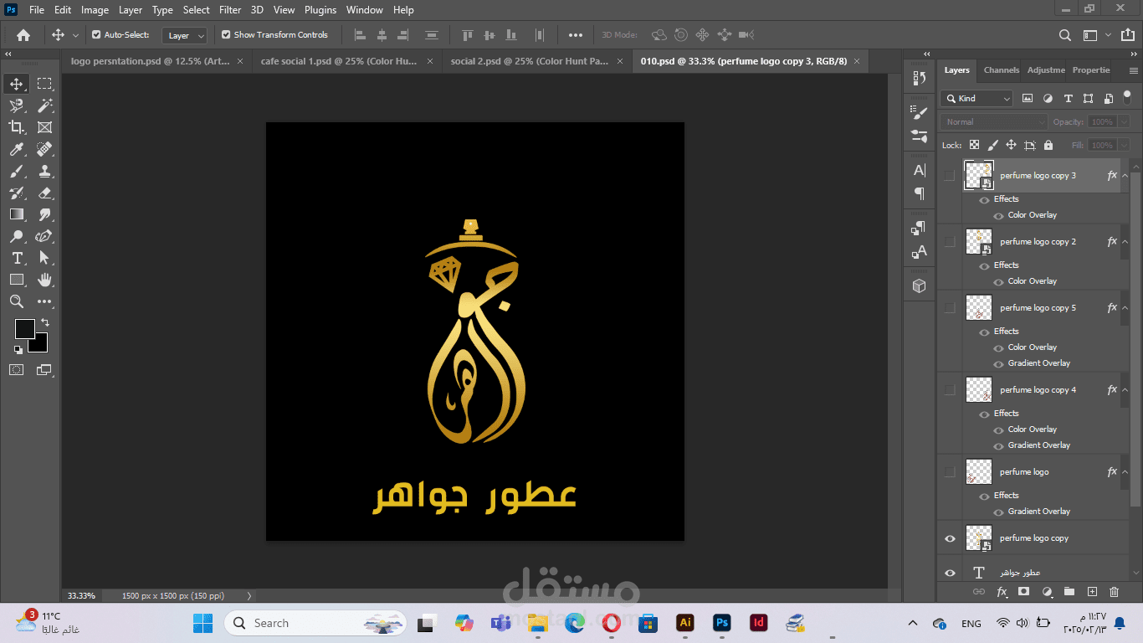Open the Plugins menu
This screenshot has height=643, width=1143.
320,10
